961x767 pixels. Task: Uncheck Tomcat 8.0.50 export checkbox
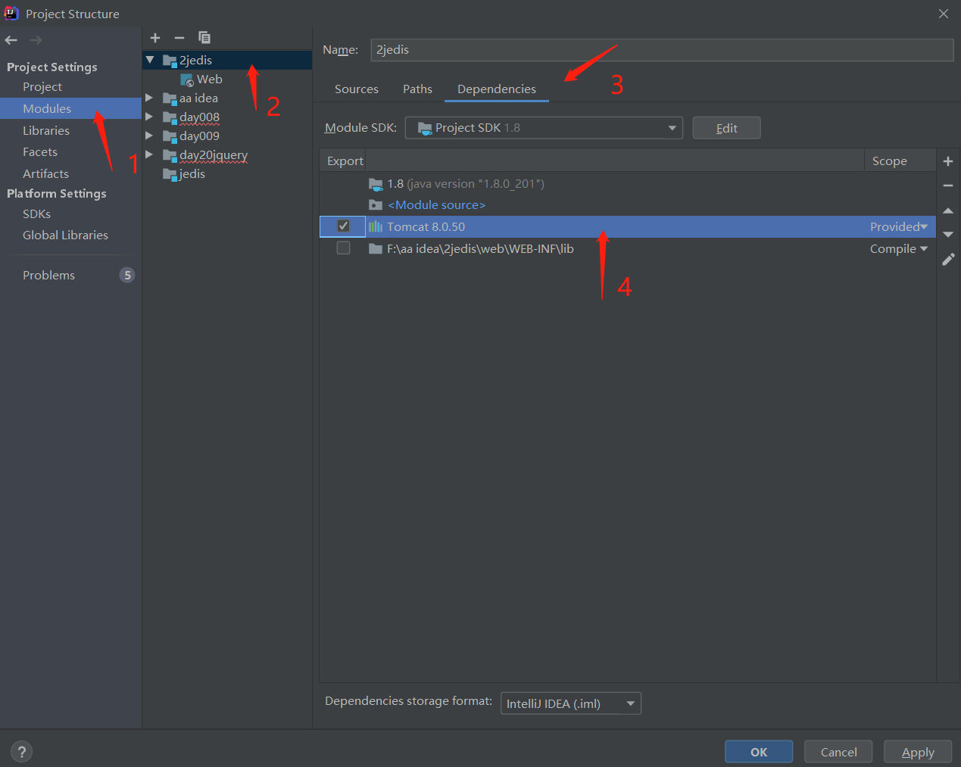(343, 226)
